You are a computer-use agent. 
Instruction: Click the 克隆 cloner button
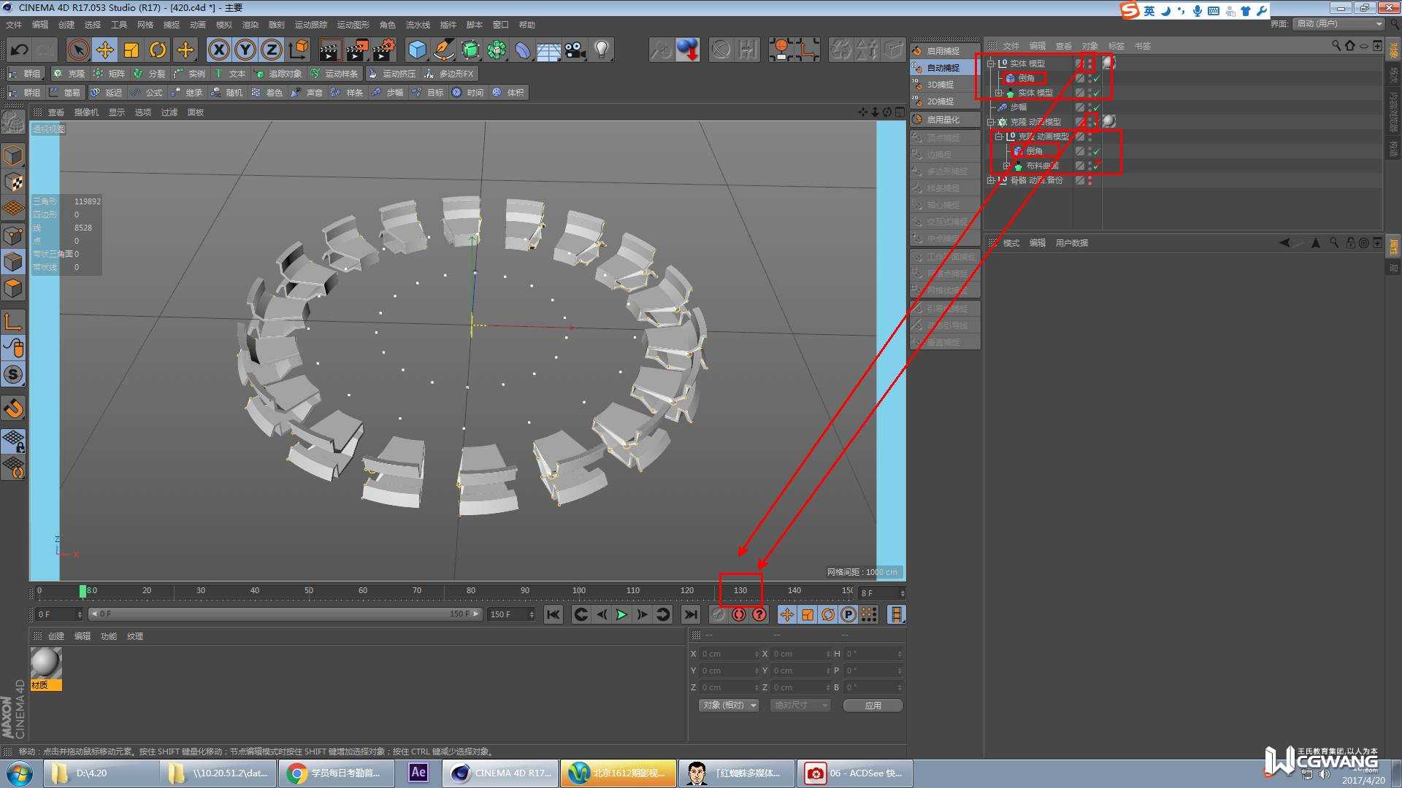[69, 74]
